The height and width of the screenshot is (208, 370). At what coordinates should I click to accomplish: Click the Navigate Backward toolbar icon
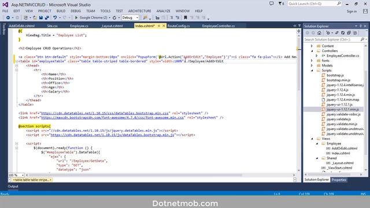[8, 18]
